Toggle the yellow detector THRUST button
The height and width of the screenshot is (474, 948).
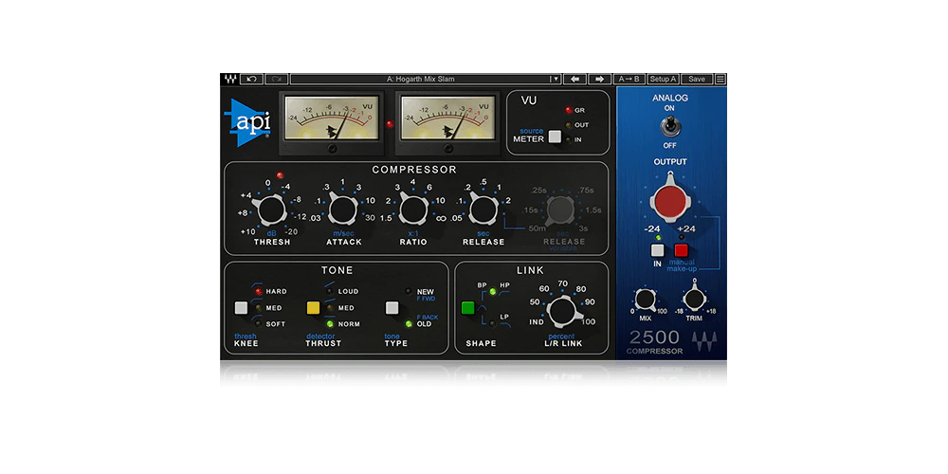pos(313,308)
